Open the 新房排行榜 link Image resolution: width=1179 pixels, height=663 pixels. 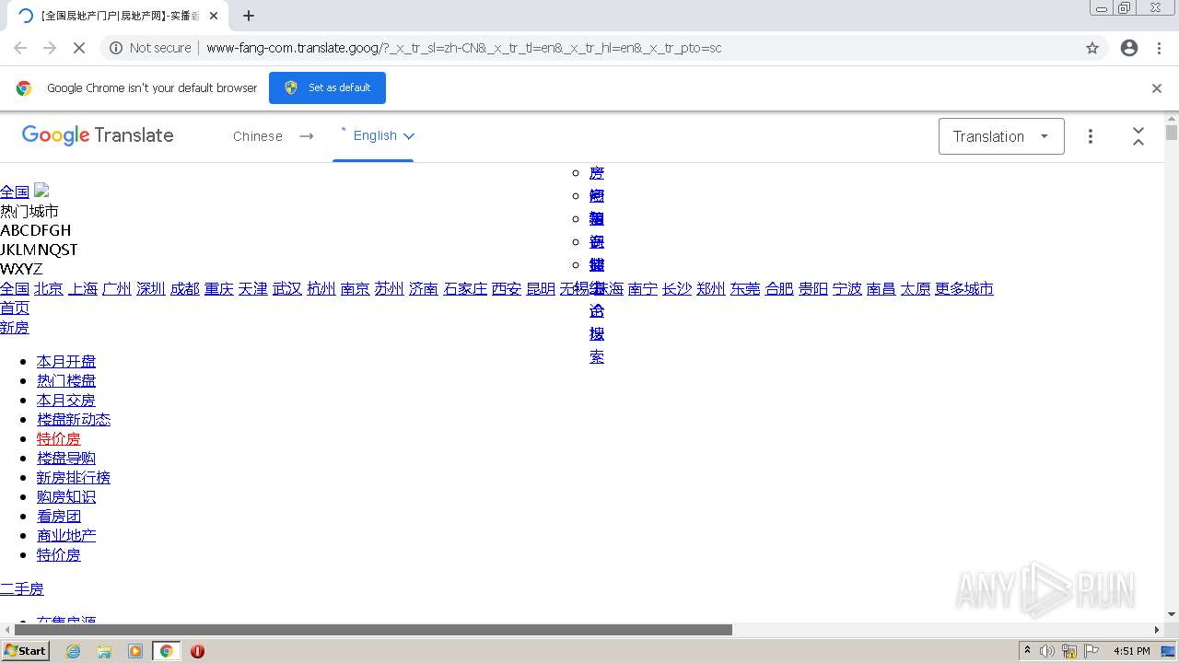pyautogui.click(x=74, y=478)
